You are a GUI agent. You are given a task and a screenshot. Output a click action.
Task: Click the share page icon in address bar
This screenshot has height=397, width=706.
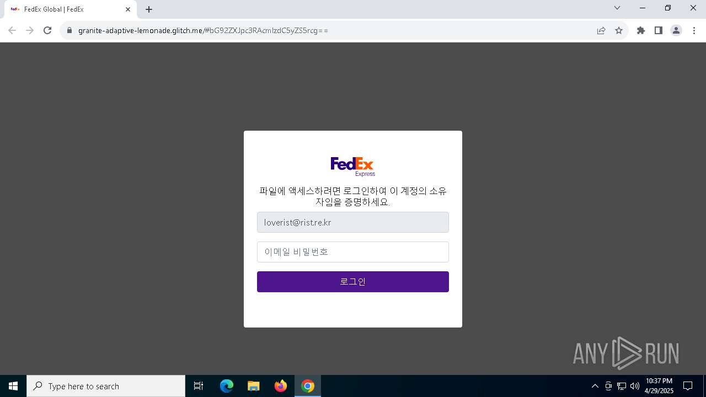click(601, 30)
